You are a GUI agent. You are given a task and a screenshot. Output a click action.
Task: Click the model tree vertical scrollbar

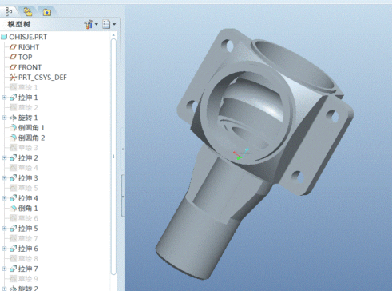(x=113, y=157)
